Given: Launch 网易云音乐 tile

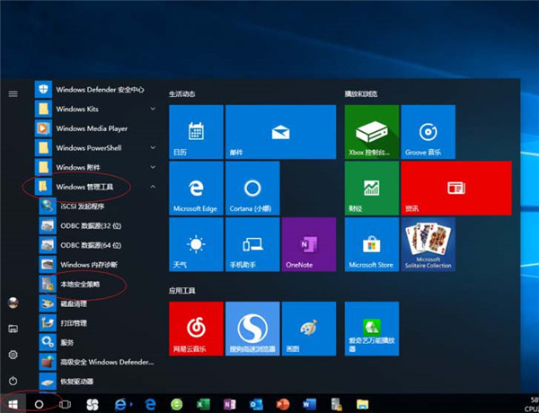Looking at the screenshot, I should (195, 328).
